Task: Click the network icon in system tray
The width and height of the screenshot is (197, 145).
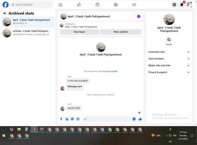Action: click(170, 136)
